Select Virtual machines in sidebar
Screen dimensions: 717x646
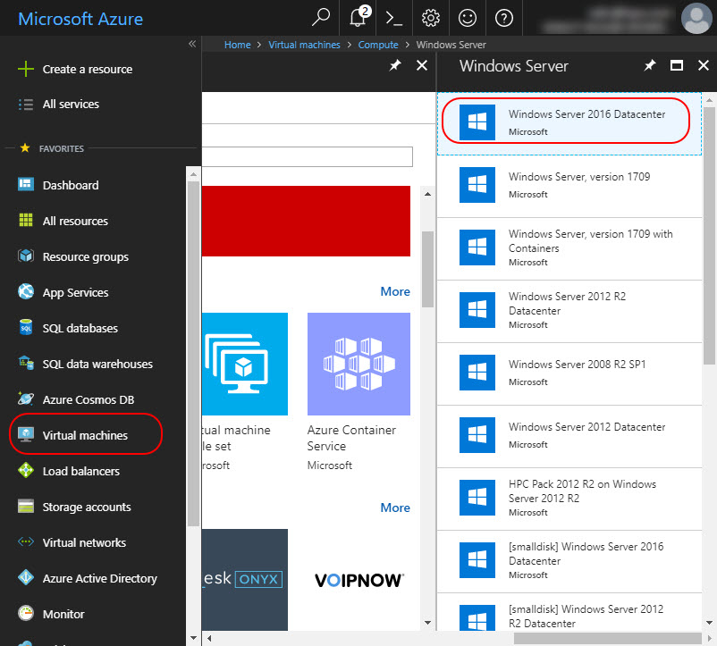pyautogui.click(x=85, y=435)
